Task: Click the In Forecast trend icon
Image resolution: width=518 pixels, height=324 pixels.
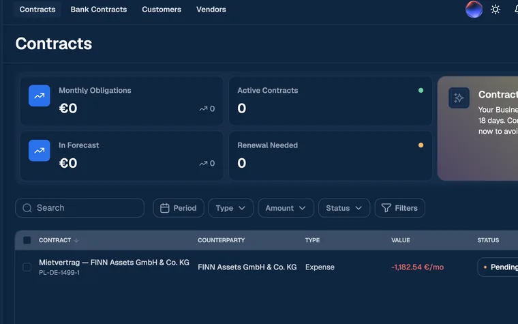Action: pos(40,151)
